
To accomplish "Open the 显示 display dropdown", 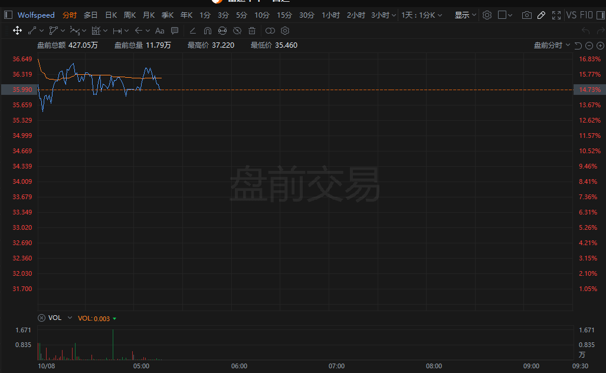I will [x=466, y=15].
